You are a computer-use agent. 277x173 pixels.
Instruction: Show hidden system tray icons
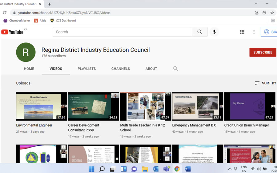pyautogui.click(x=230, y=169)
